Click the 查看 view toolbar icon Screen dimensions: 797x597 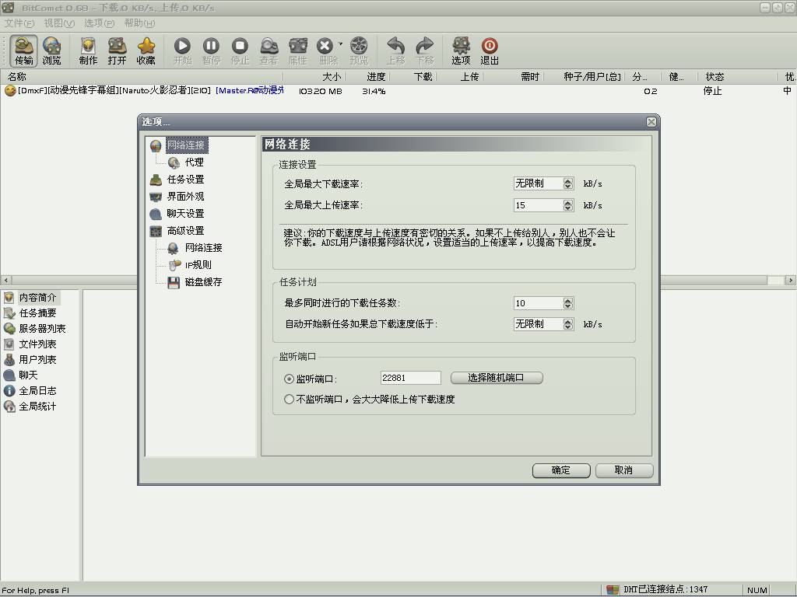point(269,51)
